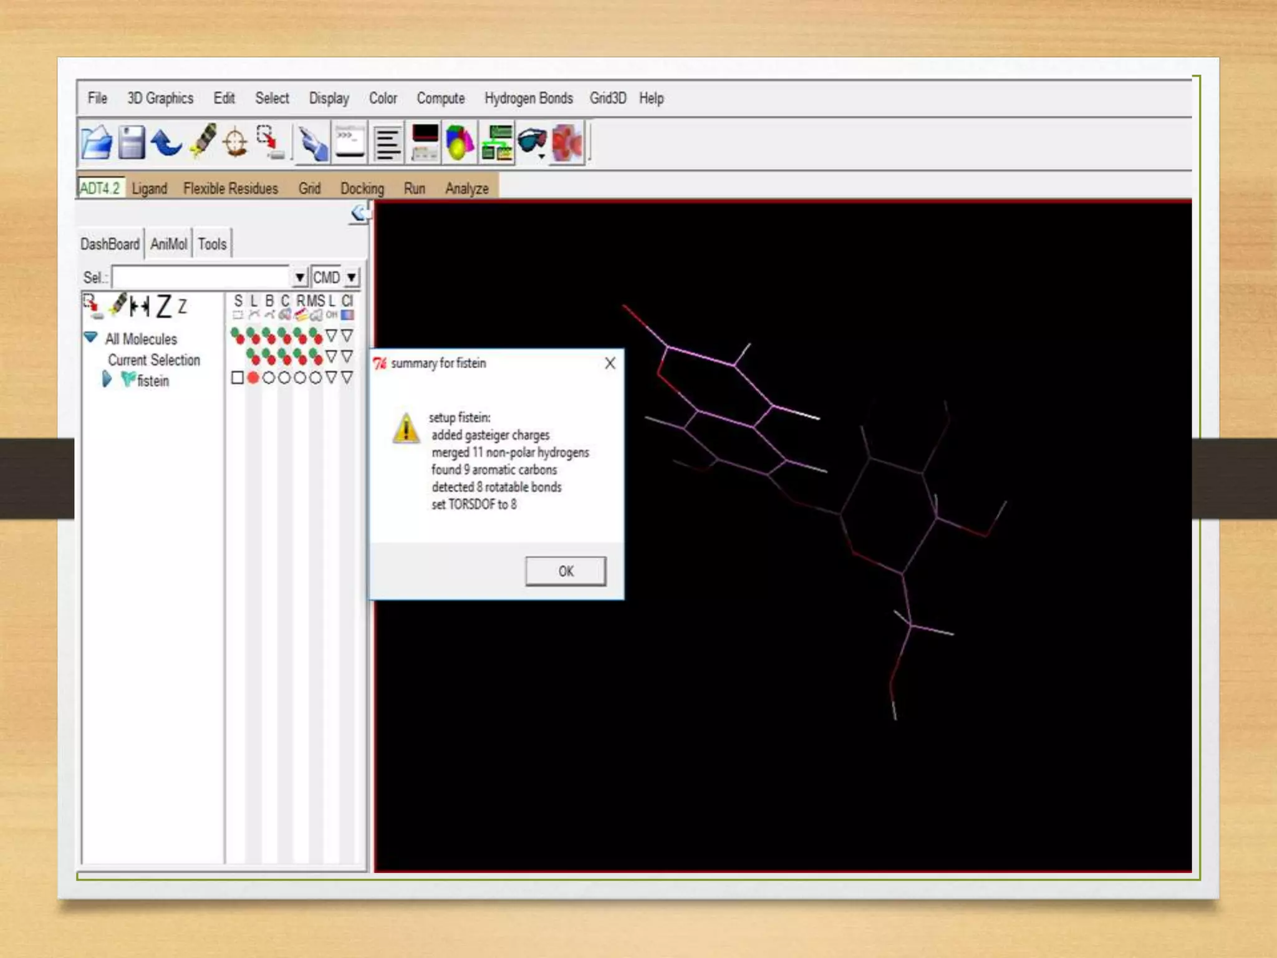Image resolution: width=1277 pixels, height=958 pixels.
Task: Open the Ligand menu
Action: click(x=150, y=188)
